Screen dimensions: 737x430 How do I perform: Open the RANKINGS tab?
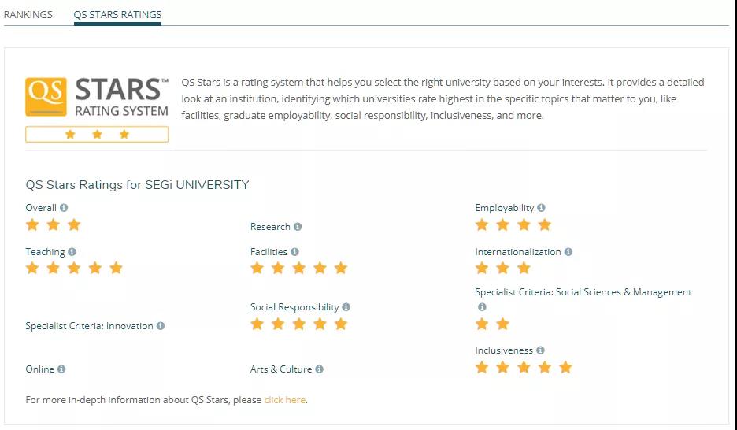[28, 14]
